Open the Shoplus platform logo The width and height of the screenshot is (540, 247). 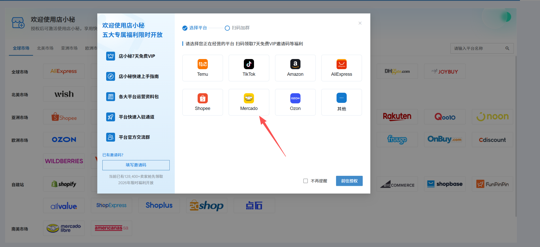tap(159, 205)
